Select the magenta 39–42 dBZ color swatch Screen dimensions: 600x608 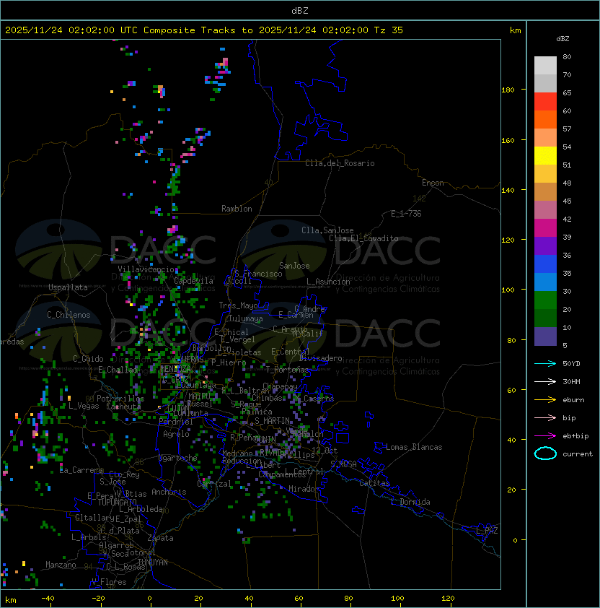pyautogui.click(x=545, y=228)
